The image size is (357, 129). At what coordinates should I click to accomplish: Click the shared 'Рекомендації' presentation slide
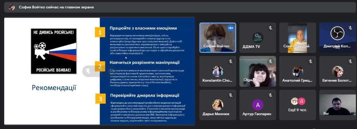point(100,71)
